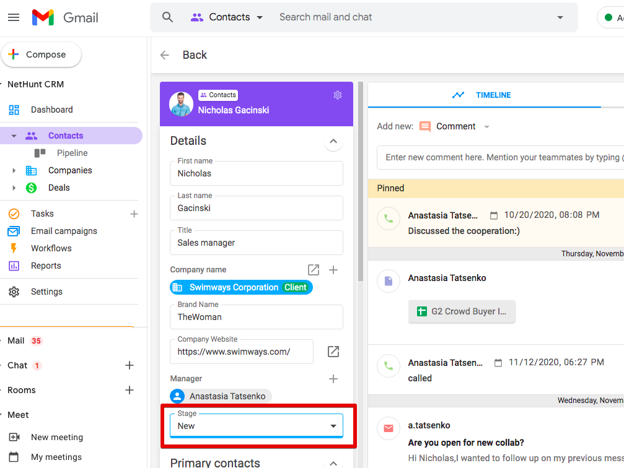
Task: Click the Contacts folder tag on record
Action: coord(218,95)
